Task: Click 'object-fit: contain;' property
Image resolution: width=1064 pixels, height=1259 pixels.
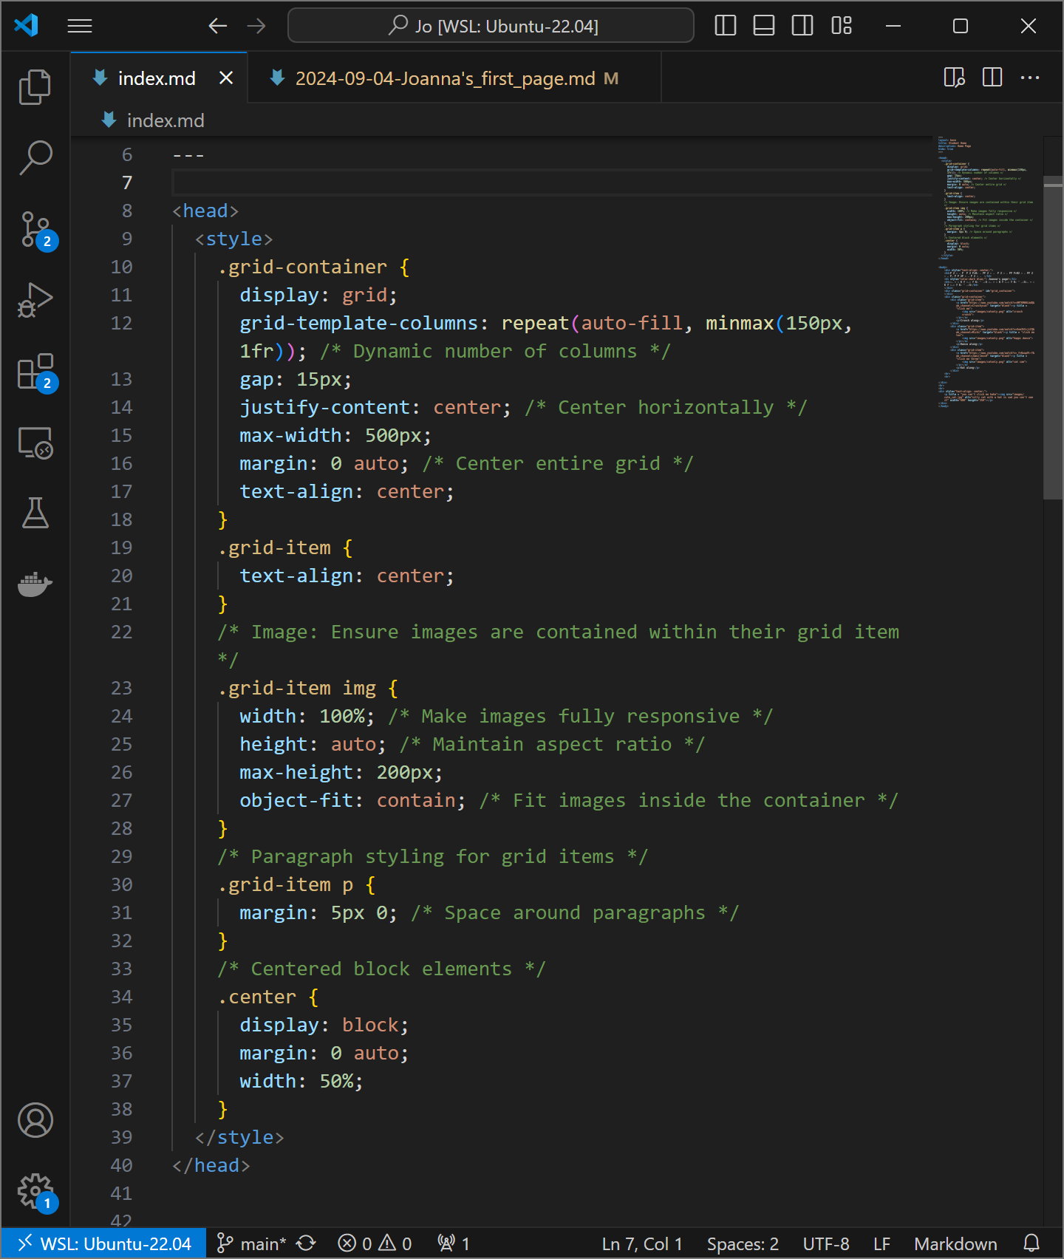Action: tap(352, 800)
